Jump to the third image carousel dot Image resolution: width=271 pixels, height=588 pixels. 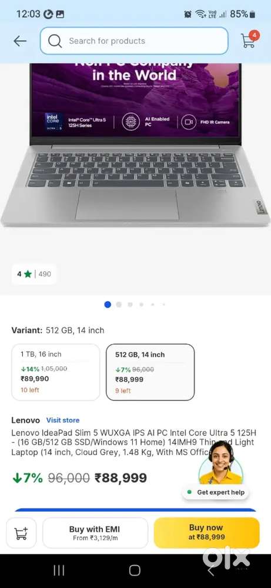coord(130,305)
